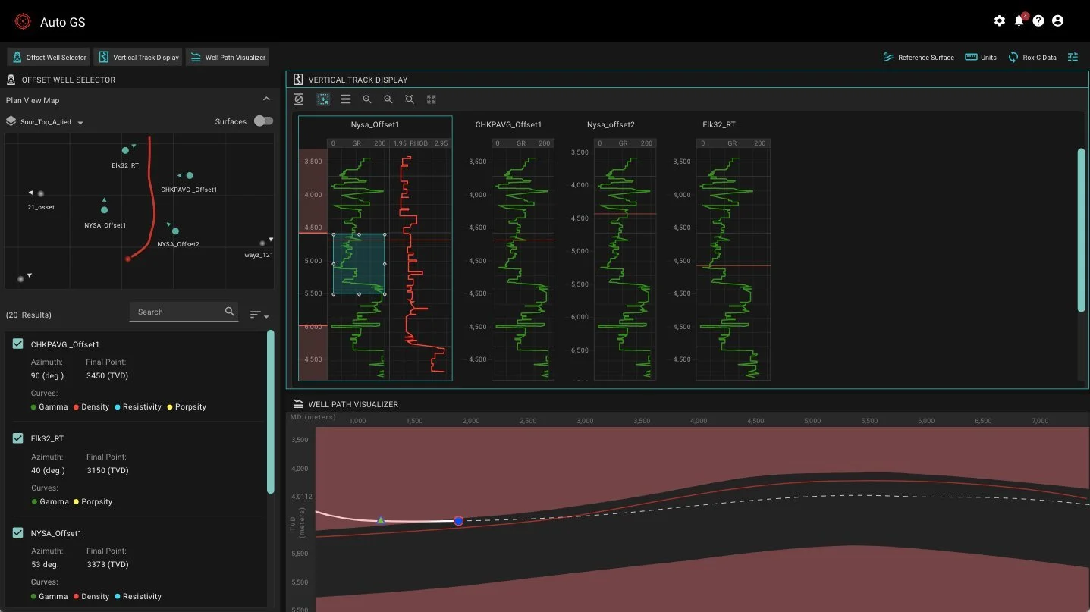The height and width of the screenshot is (612, 1090).
Task: Open the Vertical Track Display tab
Action: point(138,57)
